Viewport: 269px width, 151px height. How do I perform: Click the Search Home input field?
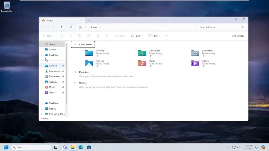pos(222,27)
